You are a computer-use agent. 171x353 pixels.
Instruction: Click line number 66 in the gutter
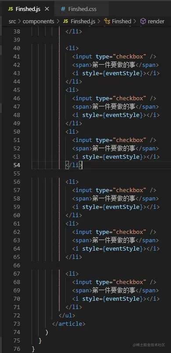17,265
